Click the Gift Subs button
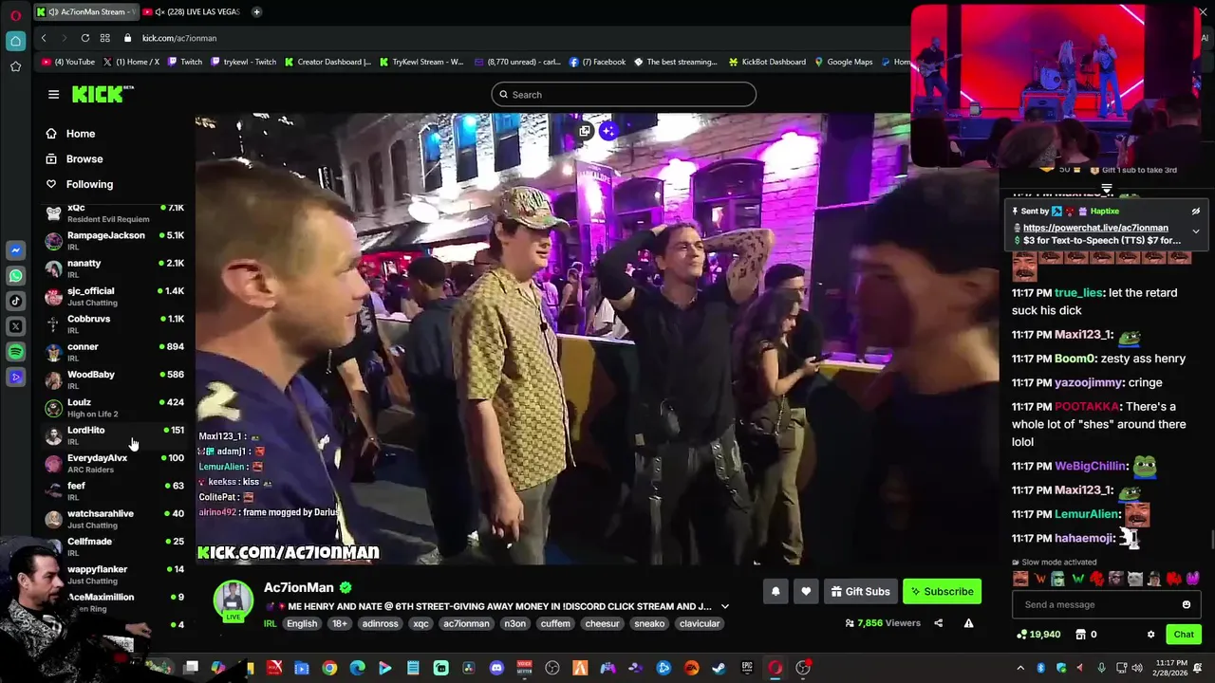The image size is (1215, 683). 860,591
